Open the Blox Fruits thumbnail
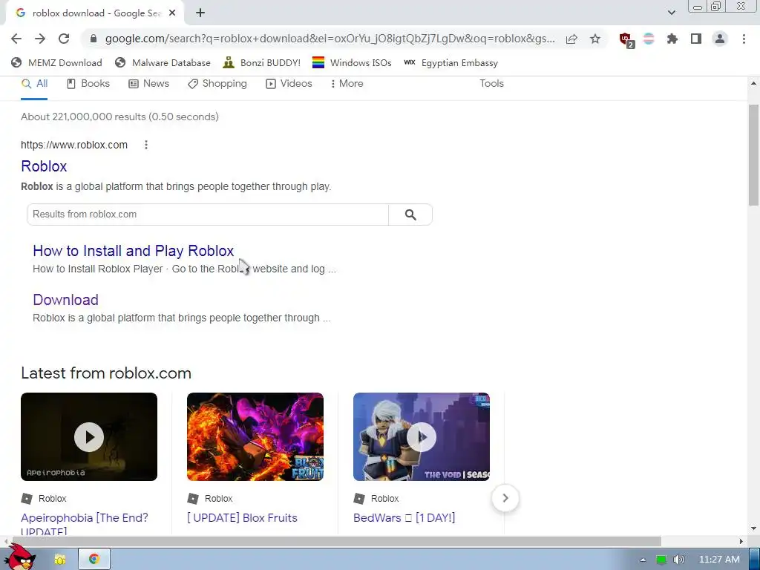Screen dimensions: 760x570 [x=255, y=436]
